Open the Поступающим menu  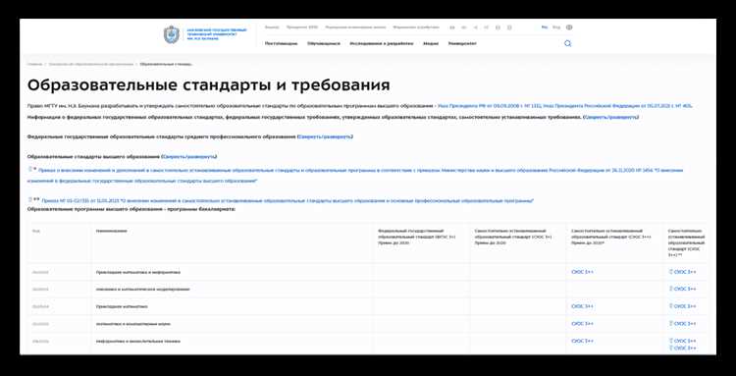click(282, 43)
